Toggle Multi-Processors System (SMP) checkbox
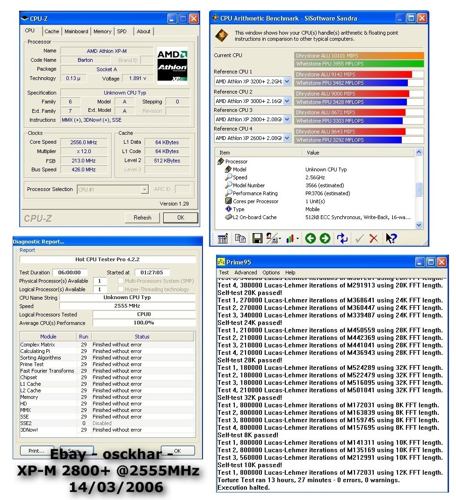This screenshot has width=456, height=500. click(121, 281)
